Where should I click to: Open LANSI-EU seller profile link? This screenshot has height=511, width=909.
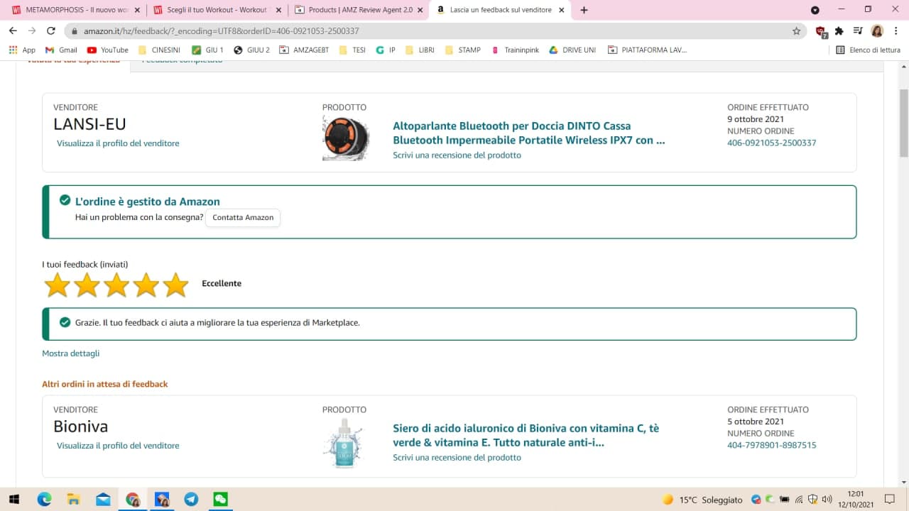pos(118,143)
